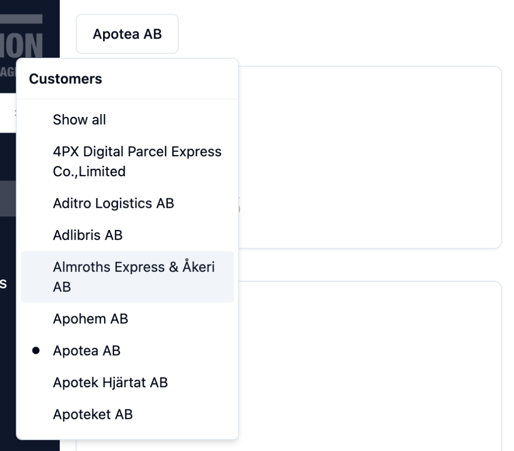Click the bullet marker beside Apotea AB
514x451 pixels.
pos(36,351)
